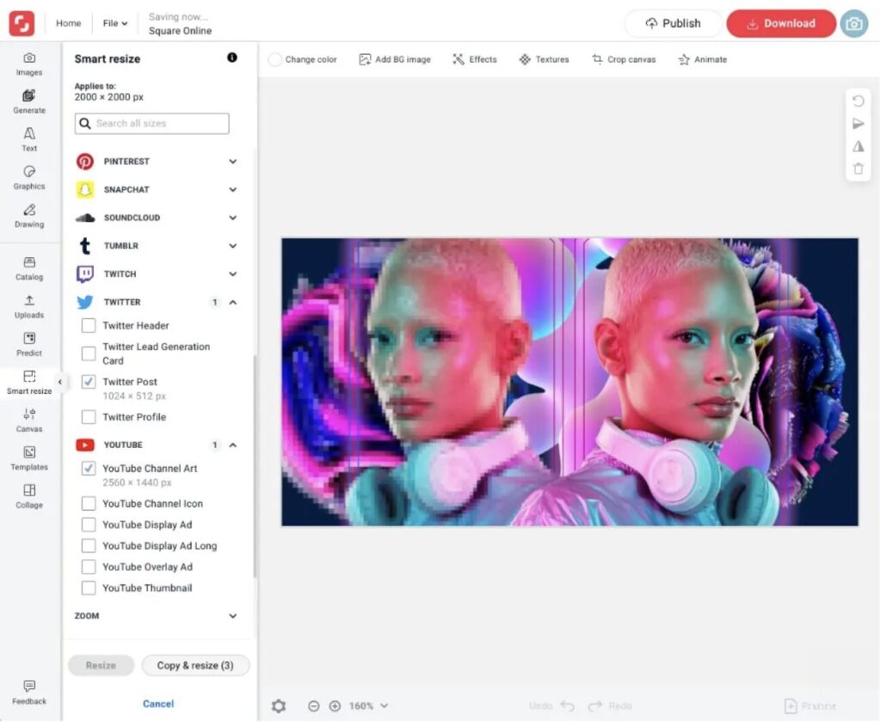Image resolution: width=881 pixels, height=725 pixels.
Task: Click the smart resize info icon
Action: click(x=232, y=58)
